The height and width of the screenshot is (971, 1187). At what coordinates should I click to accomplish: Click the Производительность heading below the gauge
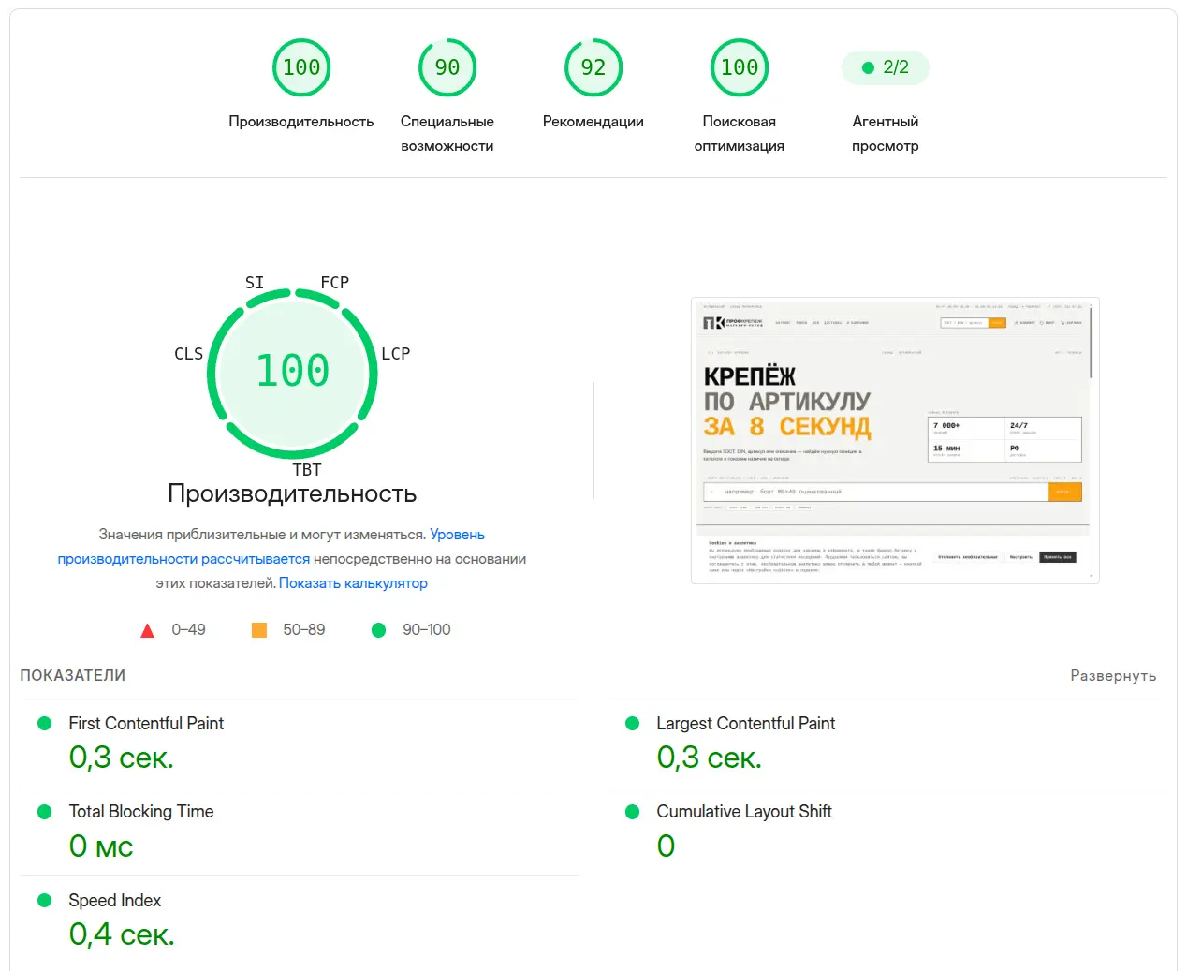point(292,493)
